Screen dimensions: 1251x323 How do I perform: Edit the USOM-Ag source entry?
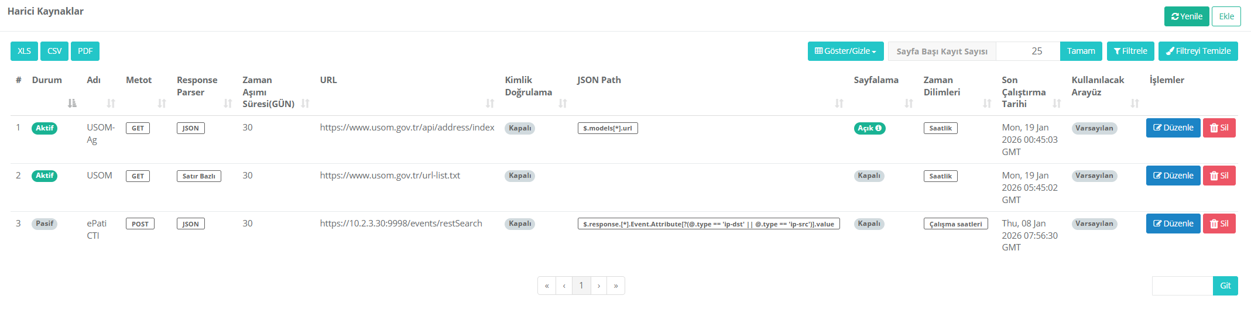(1173, 128)
